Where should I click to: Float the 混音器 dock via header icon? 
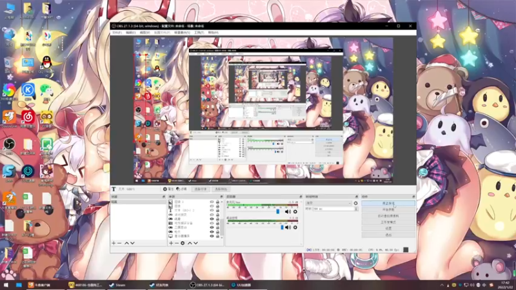301,197
